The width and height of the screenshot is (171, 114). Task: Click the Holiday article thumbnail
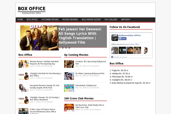[23, 64]
